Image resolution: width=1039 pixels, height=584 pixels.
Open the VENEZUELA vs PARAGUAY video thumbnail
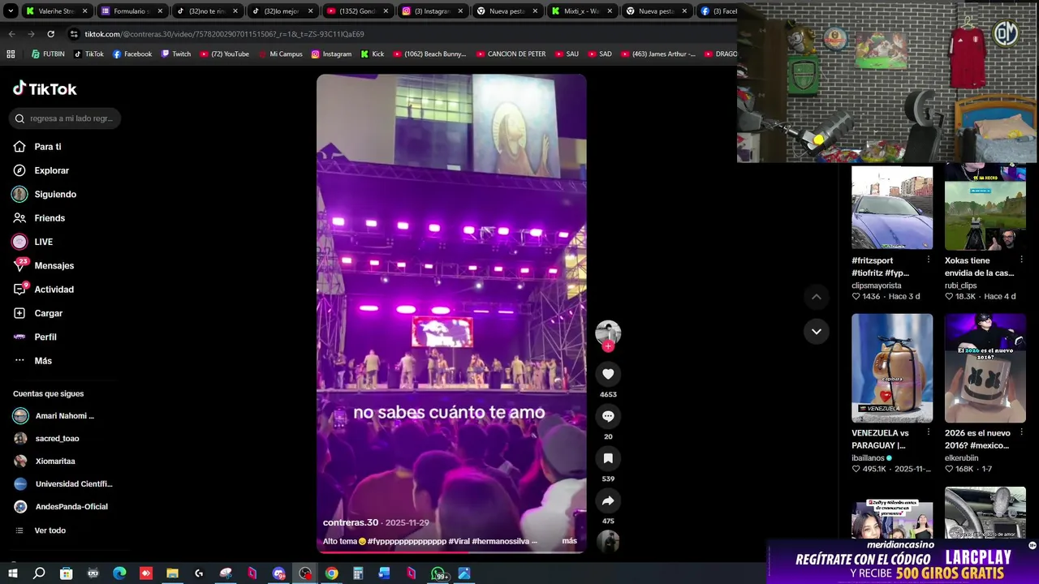tap(892, 368)
